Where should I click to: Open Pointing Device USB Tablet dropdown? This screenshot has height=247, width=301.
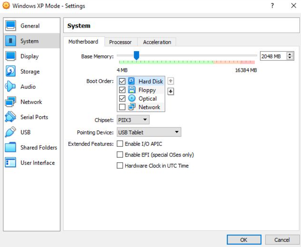click(149, 132)
